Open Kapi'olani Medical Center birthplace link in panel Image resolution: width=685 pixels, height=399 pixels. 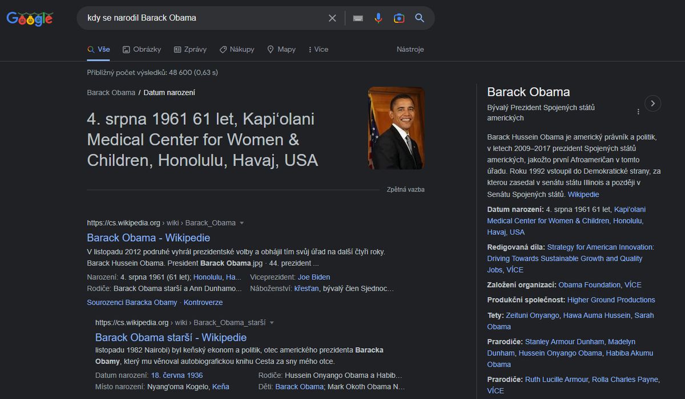(x=566, y=221)
